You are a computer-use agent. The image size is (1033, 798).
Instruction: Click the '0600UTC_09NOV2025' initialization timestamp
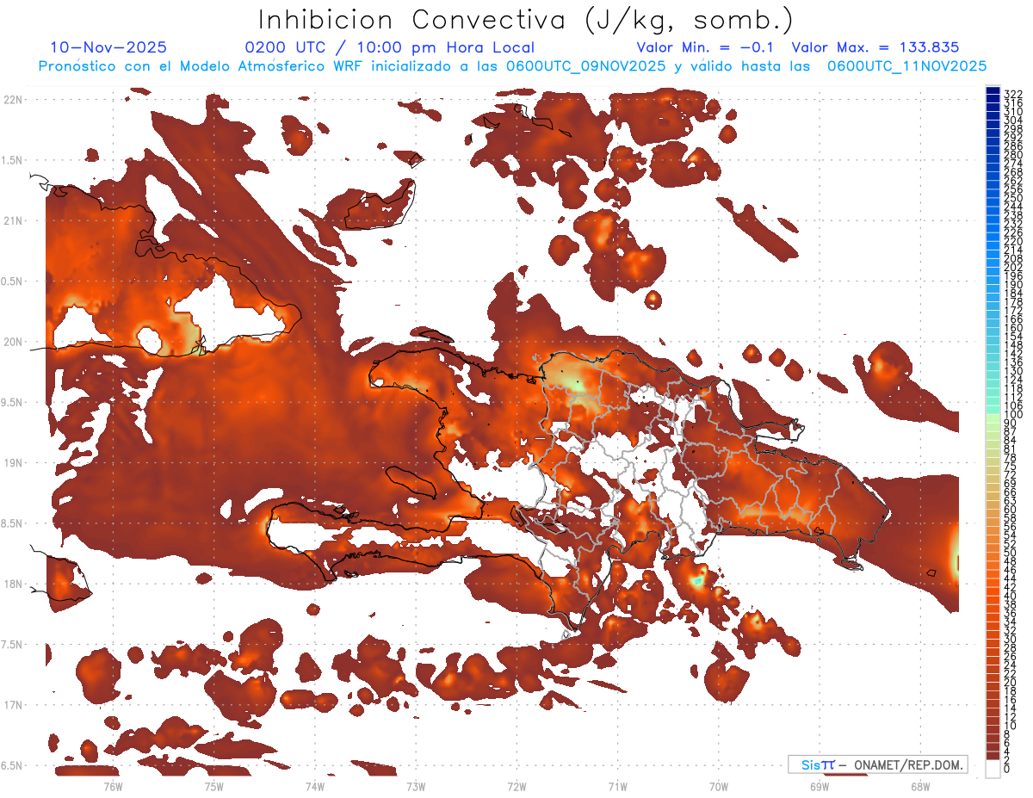586,65
